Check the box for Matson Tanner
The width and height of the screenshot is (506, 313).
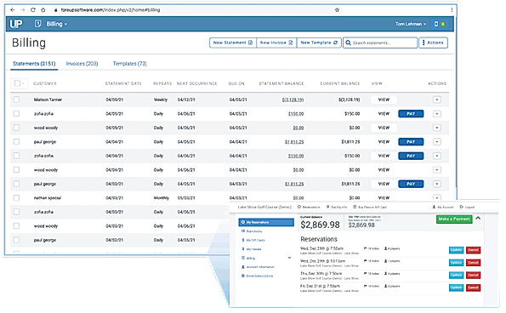point(16,100)
